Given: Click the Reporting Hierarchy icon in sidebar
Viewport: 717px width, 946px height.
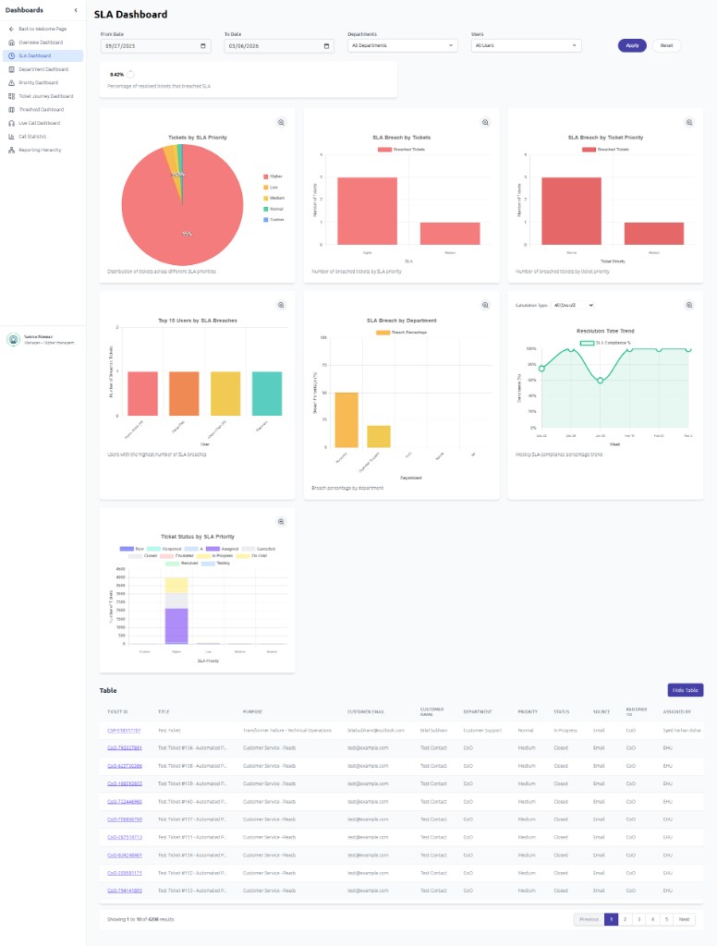Looking at the screenshot, I should pyautogui.click(x=10, y=150).
